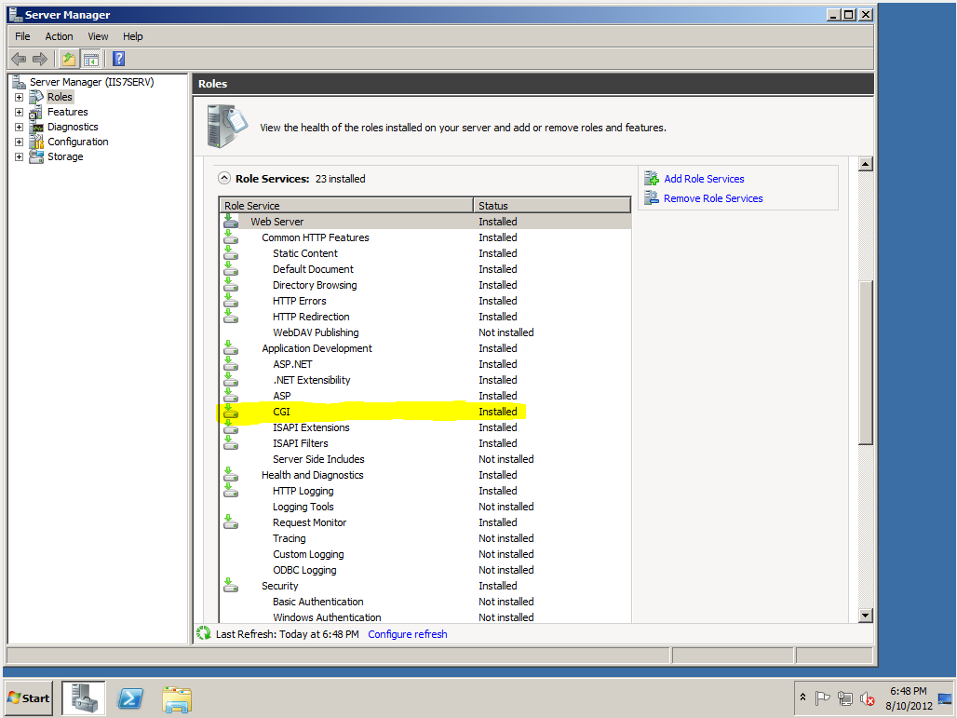
Task: Click the Configure refresh link
Action: pos(408,634)
